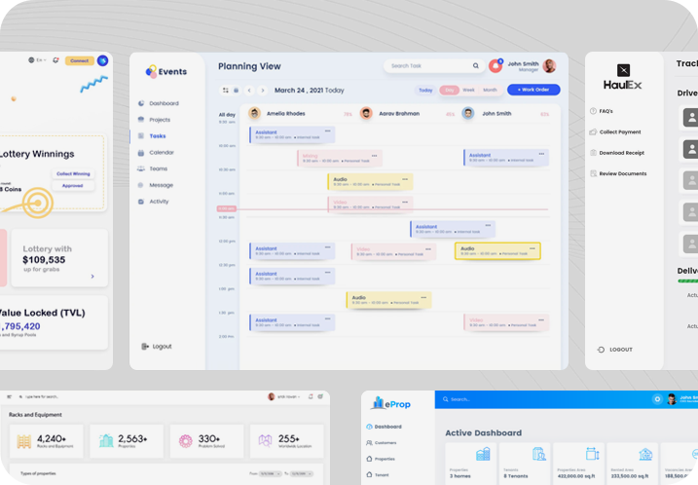Open the 8 Tenants card in eProp

[525, 464]
